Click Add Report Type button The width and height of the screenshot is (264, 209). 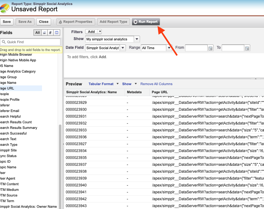click(x=113, y=22)
